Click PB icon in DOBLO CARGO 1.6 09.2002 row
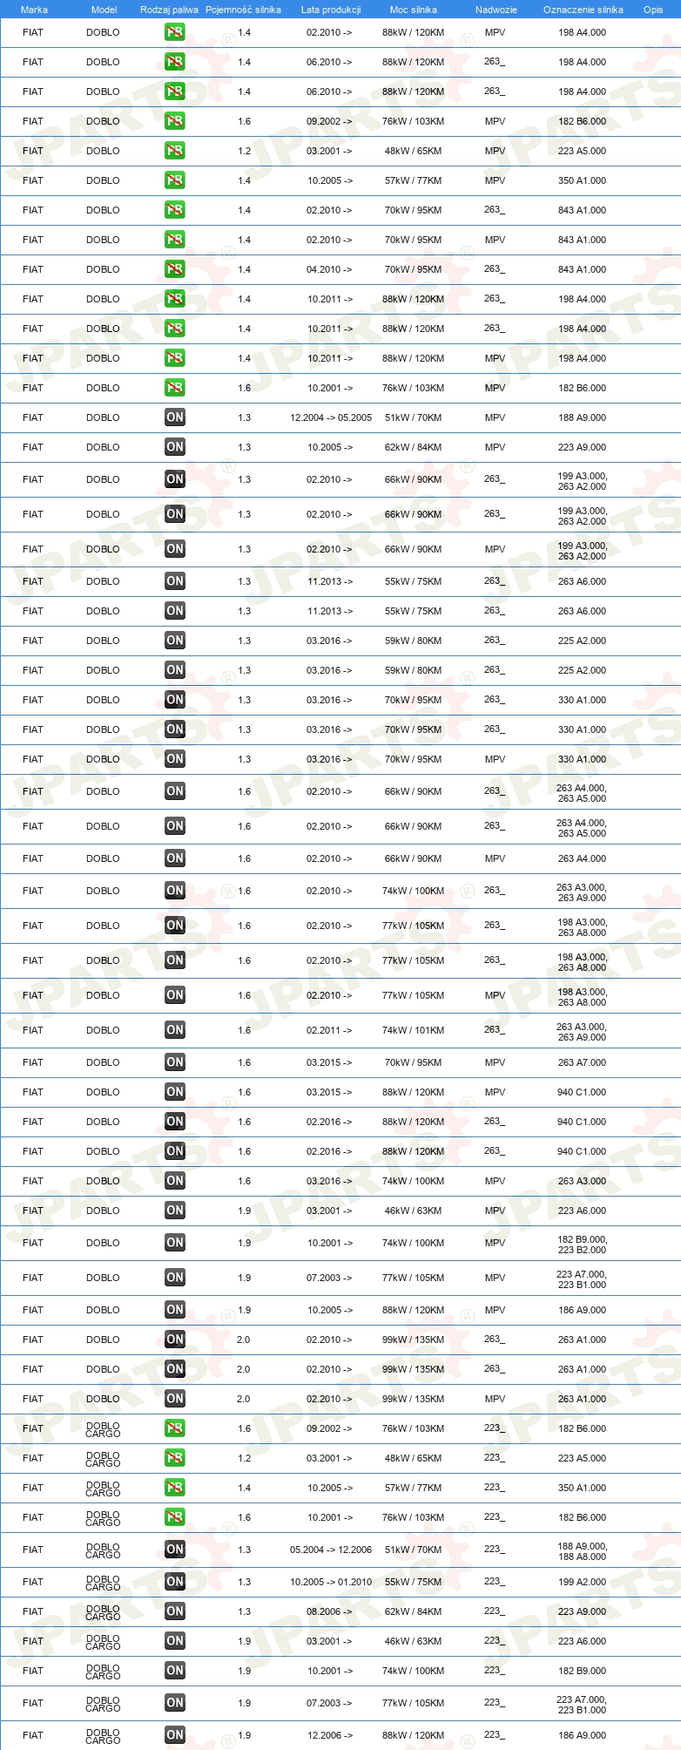Viewport: 681px width, 1750px height. tap(175, 1428)
